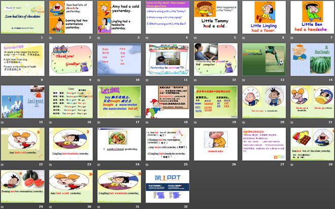
Task: Select slide 26 'stomach ache'
Action: [x=216, y=144]
